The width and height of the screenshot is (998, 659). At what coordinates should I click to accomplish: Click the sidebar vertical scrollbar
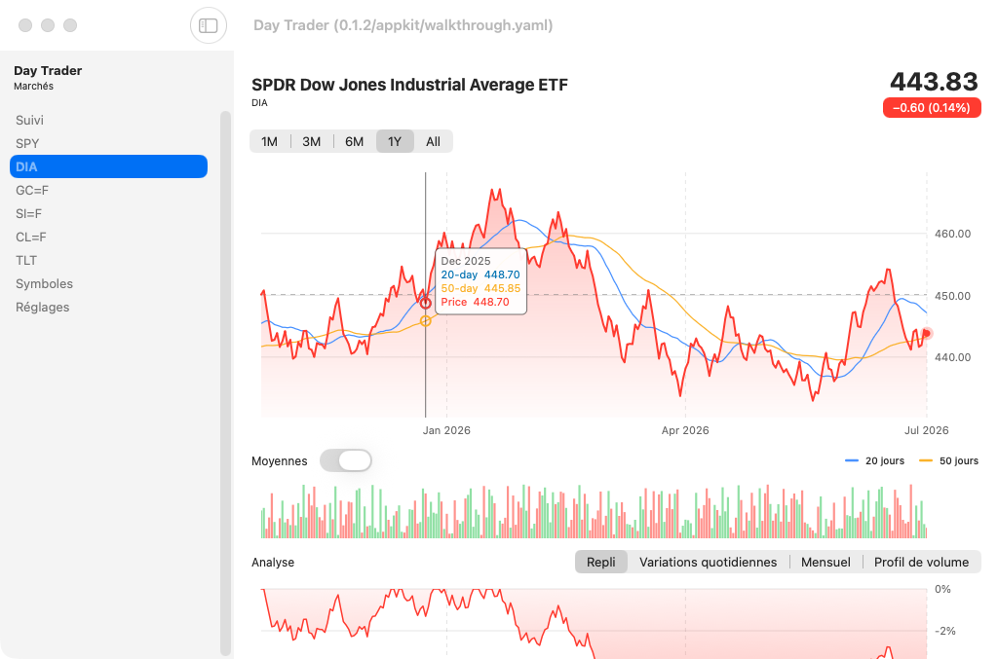[225, 384]
